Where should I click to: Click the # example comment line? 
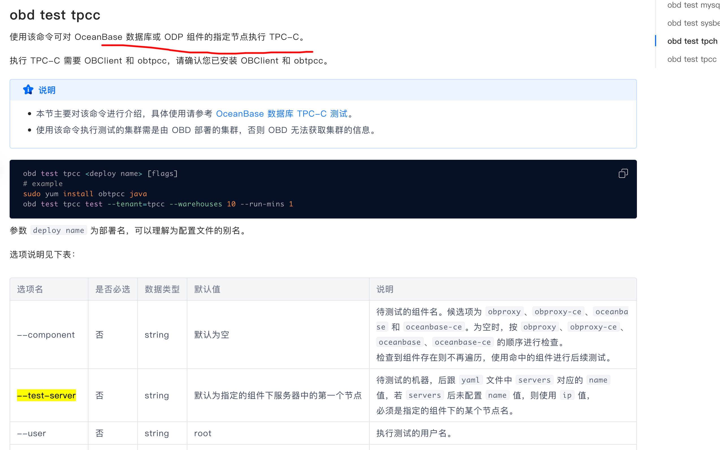(43, 184)
